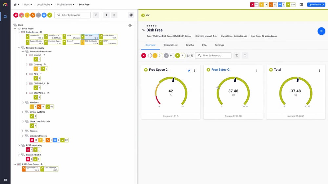Click the Open classic UI button
The width and height of the screenshot is (328, 184).
pyautogui.click(x=316, y=4)
